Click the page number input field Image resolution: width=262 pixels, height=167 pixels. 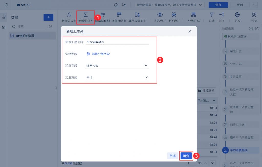191,163
